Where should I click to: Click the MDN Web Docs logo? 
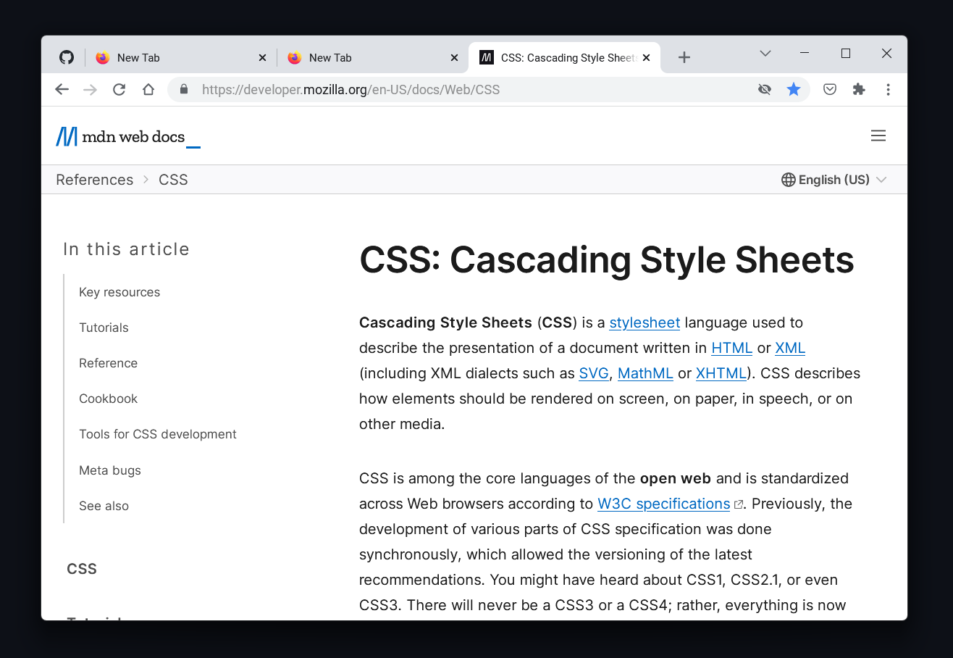pos(128,136)
